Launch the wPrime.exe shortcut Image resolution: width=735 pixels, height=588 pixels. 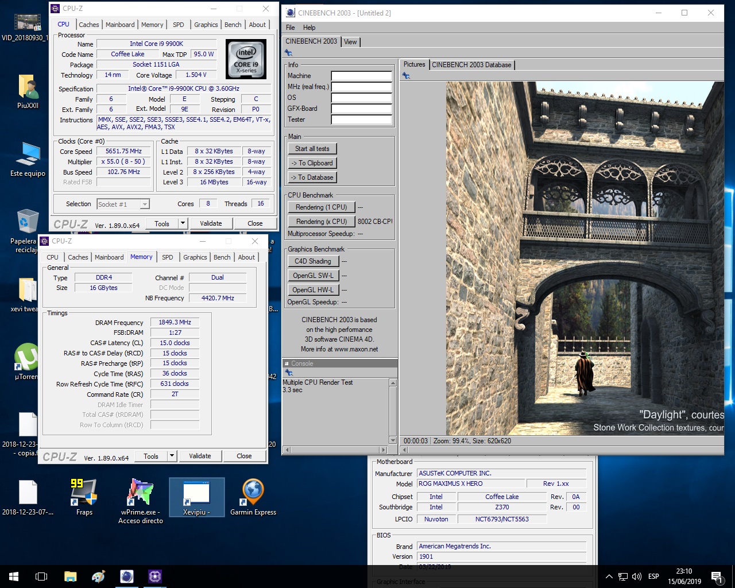tap(141, 501)
